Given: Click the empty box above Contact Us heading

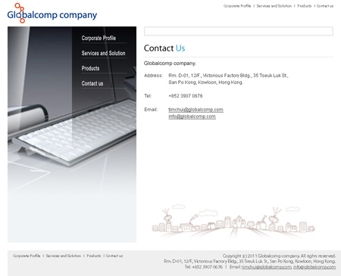Looking at the screenshot, I should (239, 31).
